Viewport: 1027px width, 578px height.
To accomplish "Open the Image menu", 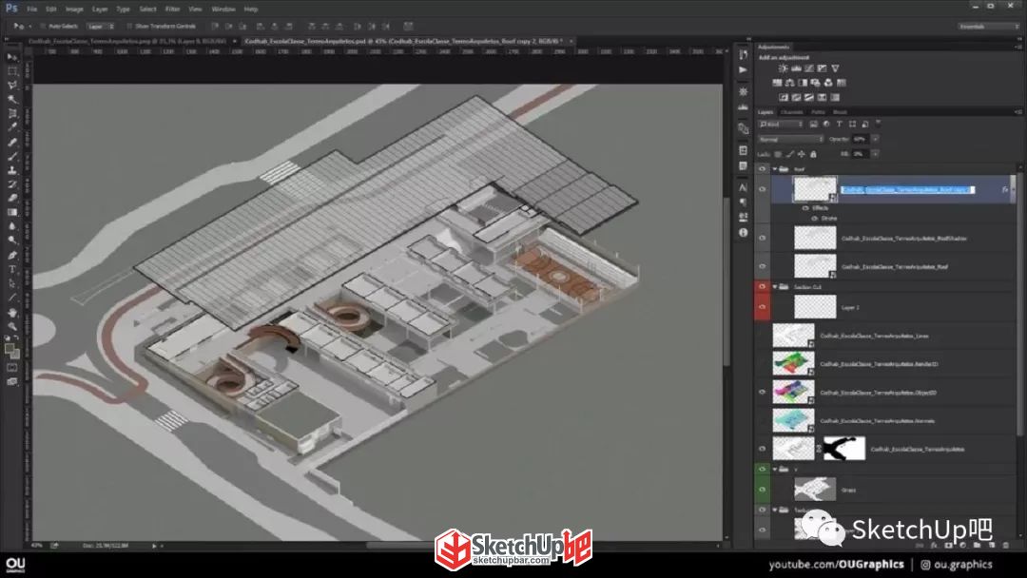I will tap(74, 10).
